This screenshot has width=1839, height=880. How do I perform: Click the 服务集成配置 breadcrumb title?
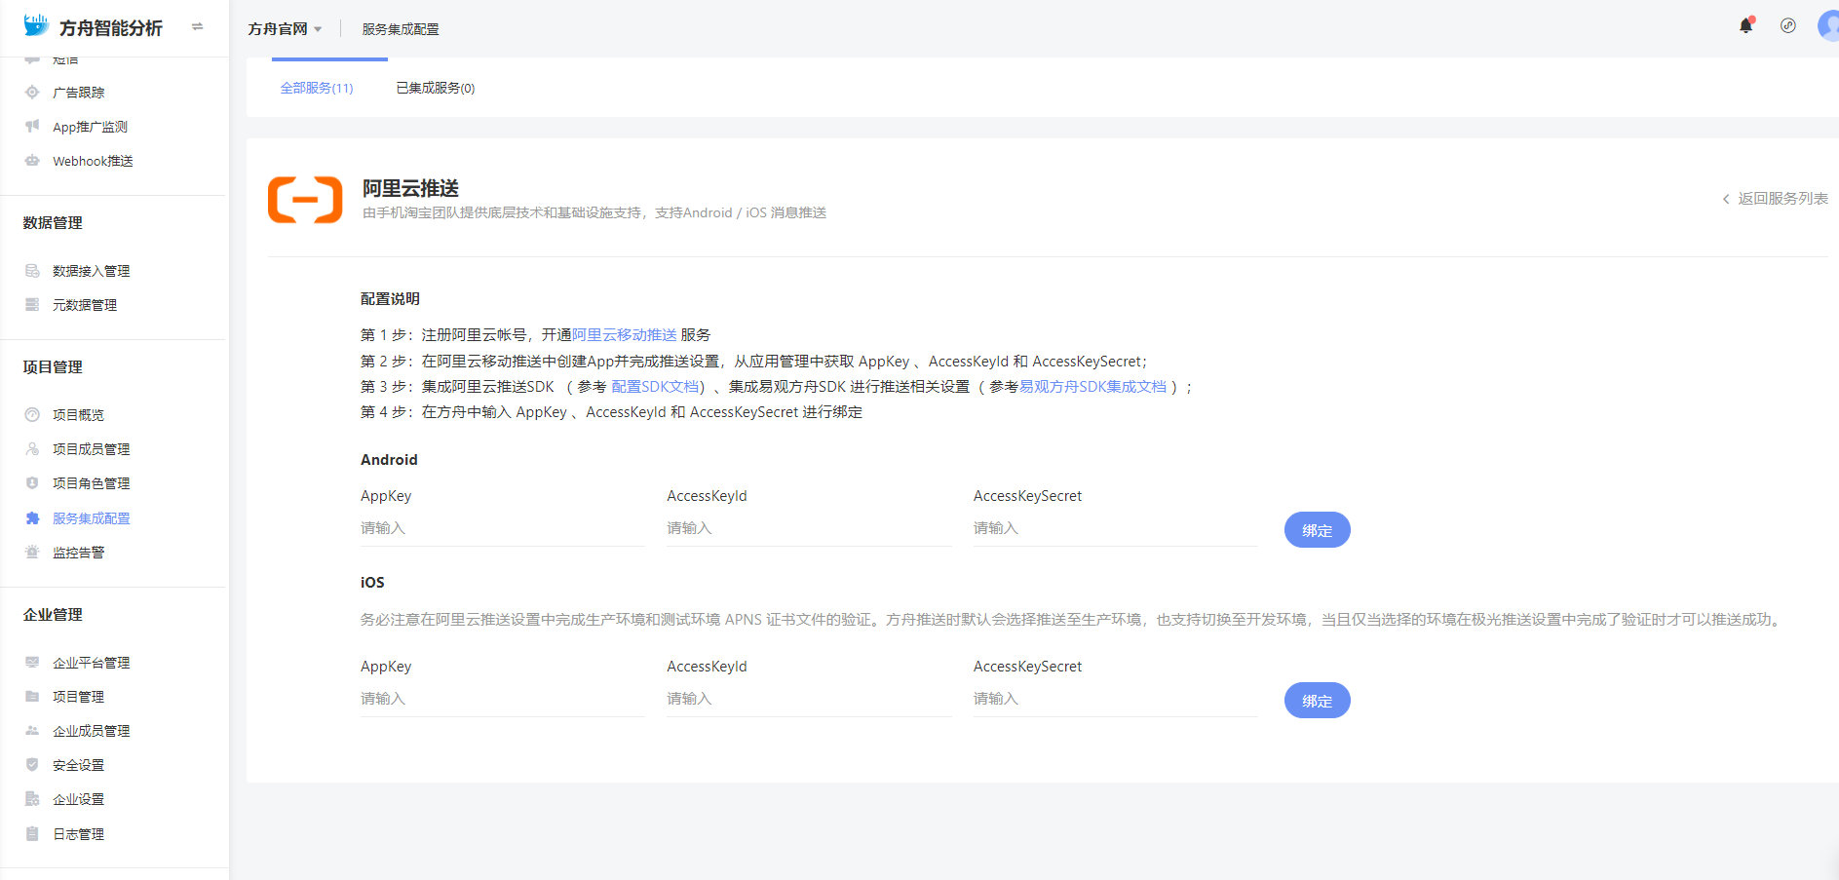click(401, 29)
